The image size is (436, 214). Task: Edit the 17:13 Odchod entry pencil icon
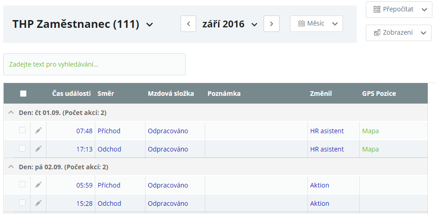click(38, 149)
